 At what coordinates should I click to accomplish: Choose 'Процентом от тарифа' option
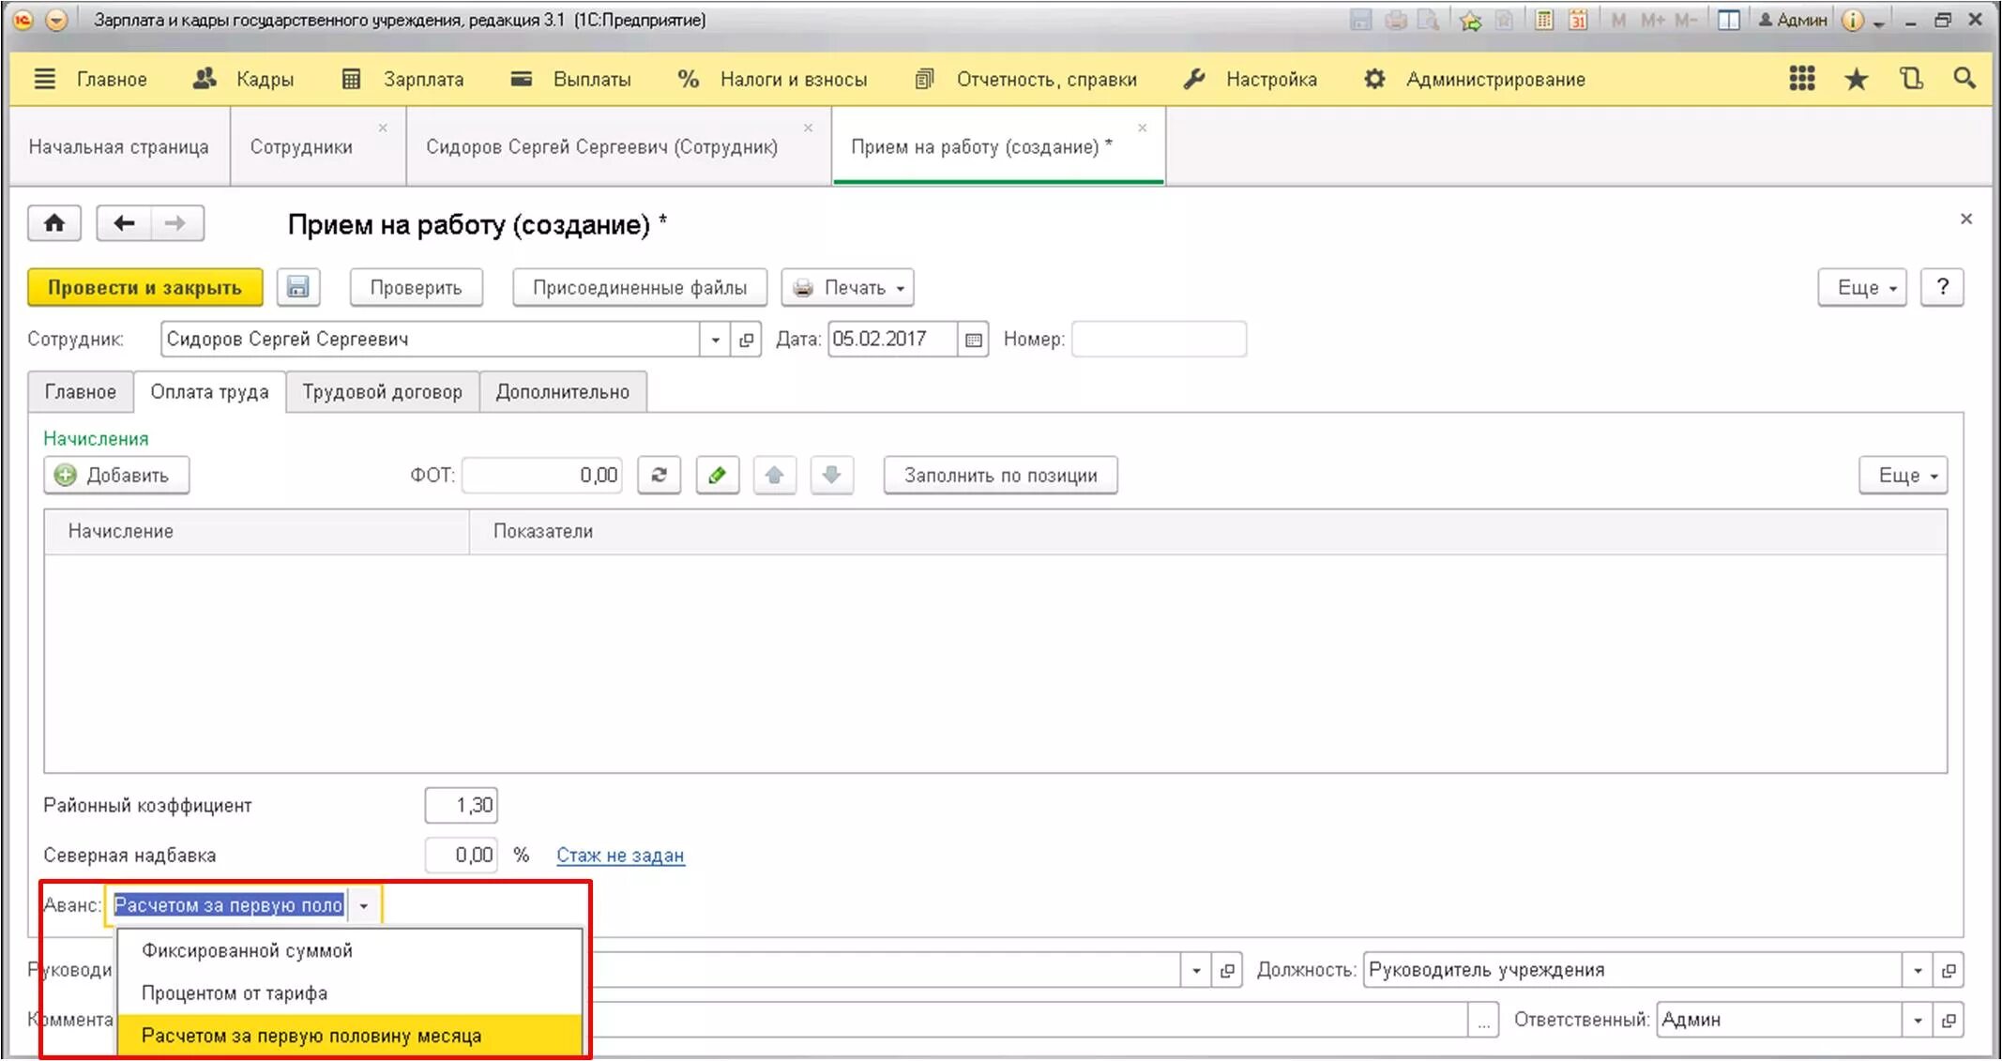coord(235,993)
